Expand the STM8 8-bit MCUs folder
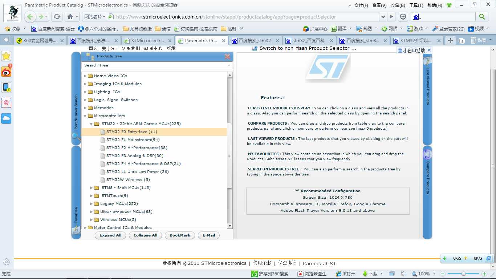Image resolution: width=496 pixels, height=279 pixels. tap(92, 188)
